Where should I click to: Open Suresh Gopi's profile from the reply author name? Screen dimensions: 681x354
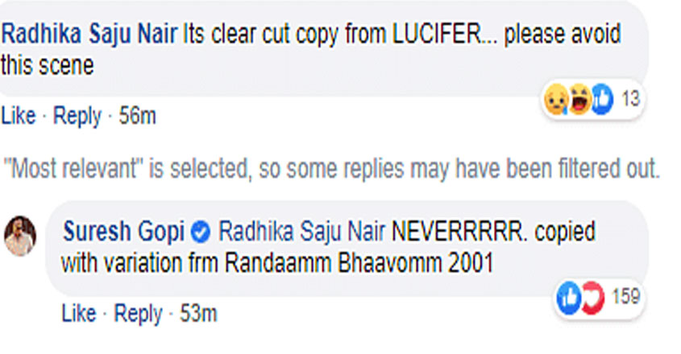tap(124, 231)
